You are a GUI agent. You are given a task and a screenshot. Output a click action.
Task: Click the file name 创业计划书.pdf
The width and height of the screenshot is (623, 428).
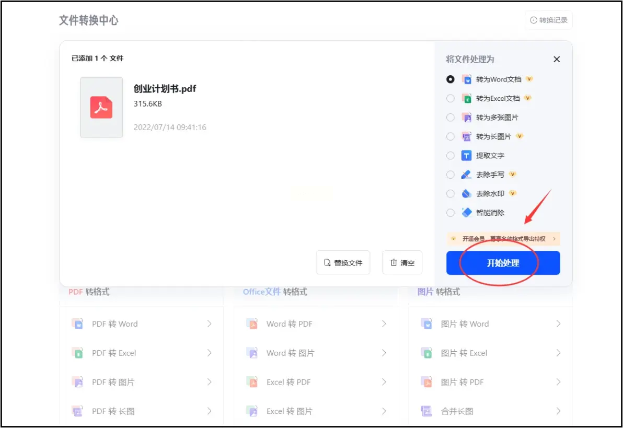165,89
